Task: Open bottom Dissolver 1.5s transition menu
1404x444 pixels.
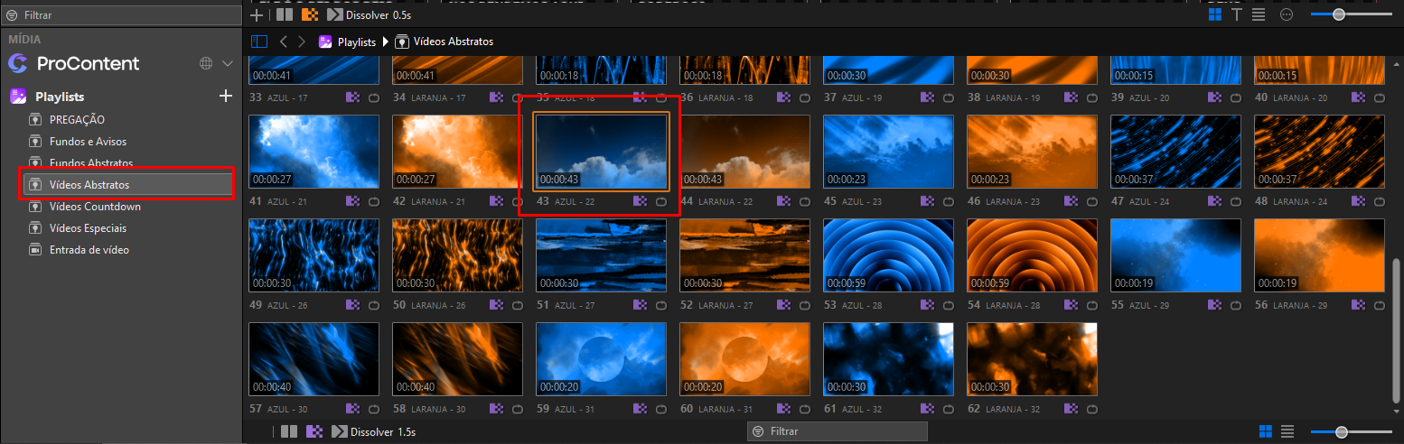Action: 374,431
